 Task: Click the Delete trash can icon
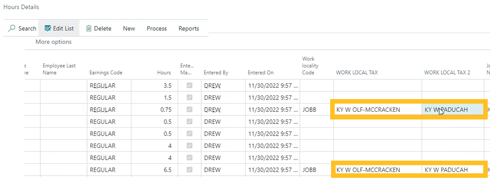[89, 29]
